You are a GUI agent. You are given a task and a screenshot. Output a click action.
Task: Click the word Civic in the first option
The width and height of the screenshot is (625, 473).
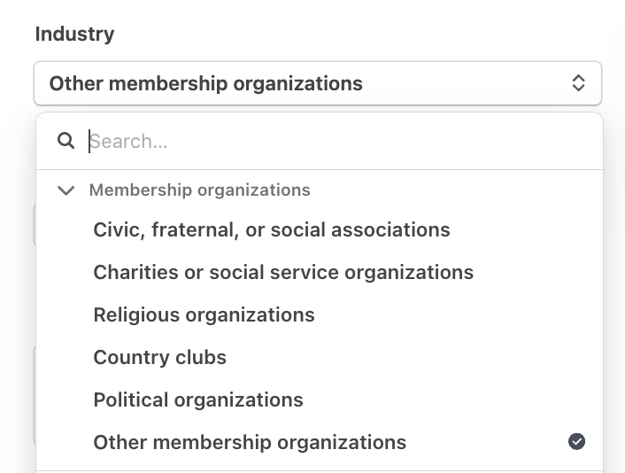point(116,229)
